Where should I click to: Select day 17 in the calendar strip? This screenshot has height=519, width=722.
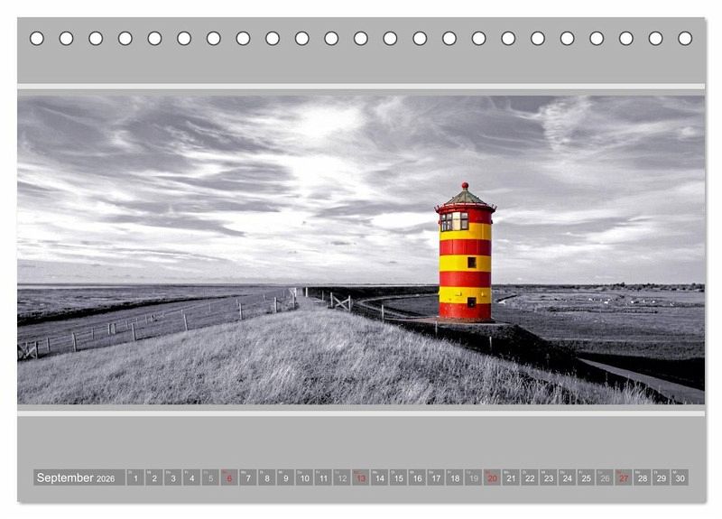[436, 477]
